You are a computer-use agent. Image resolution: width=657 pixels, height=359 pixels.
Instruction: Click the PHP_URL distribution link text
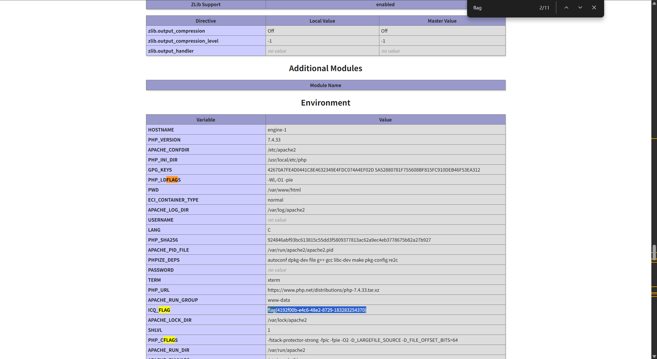323,290
